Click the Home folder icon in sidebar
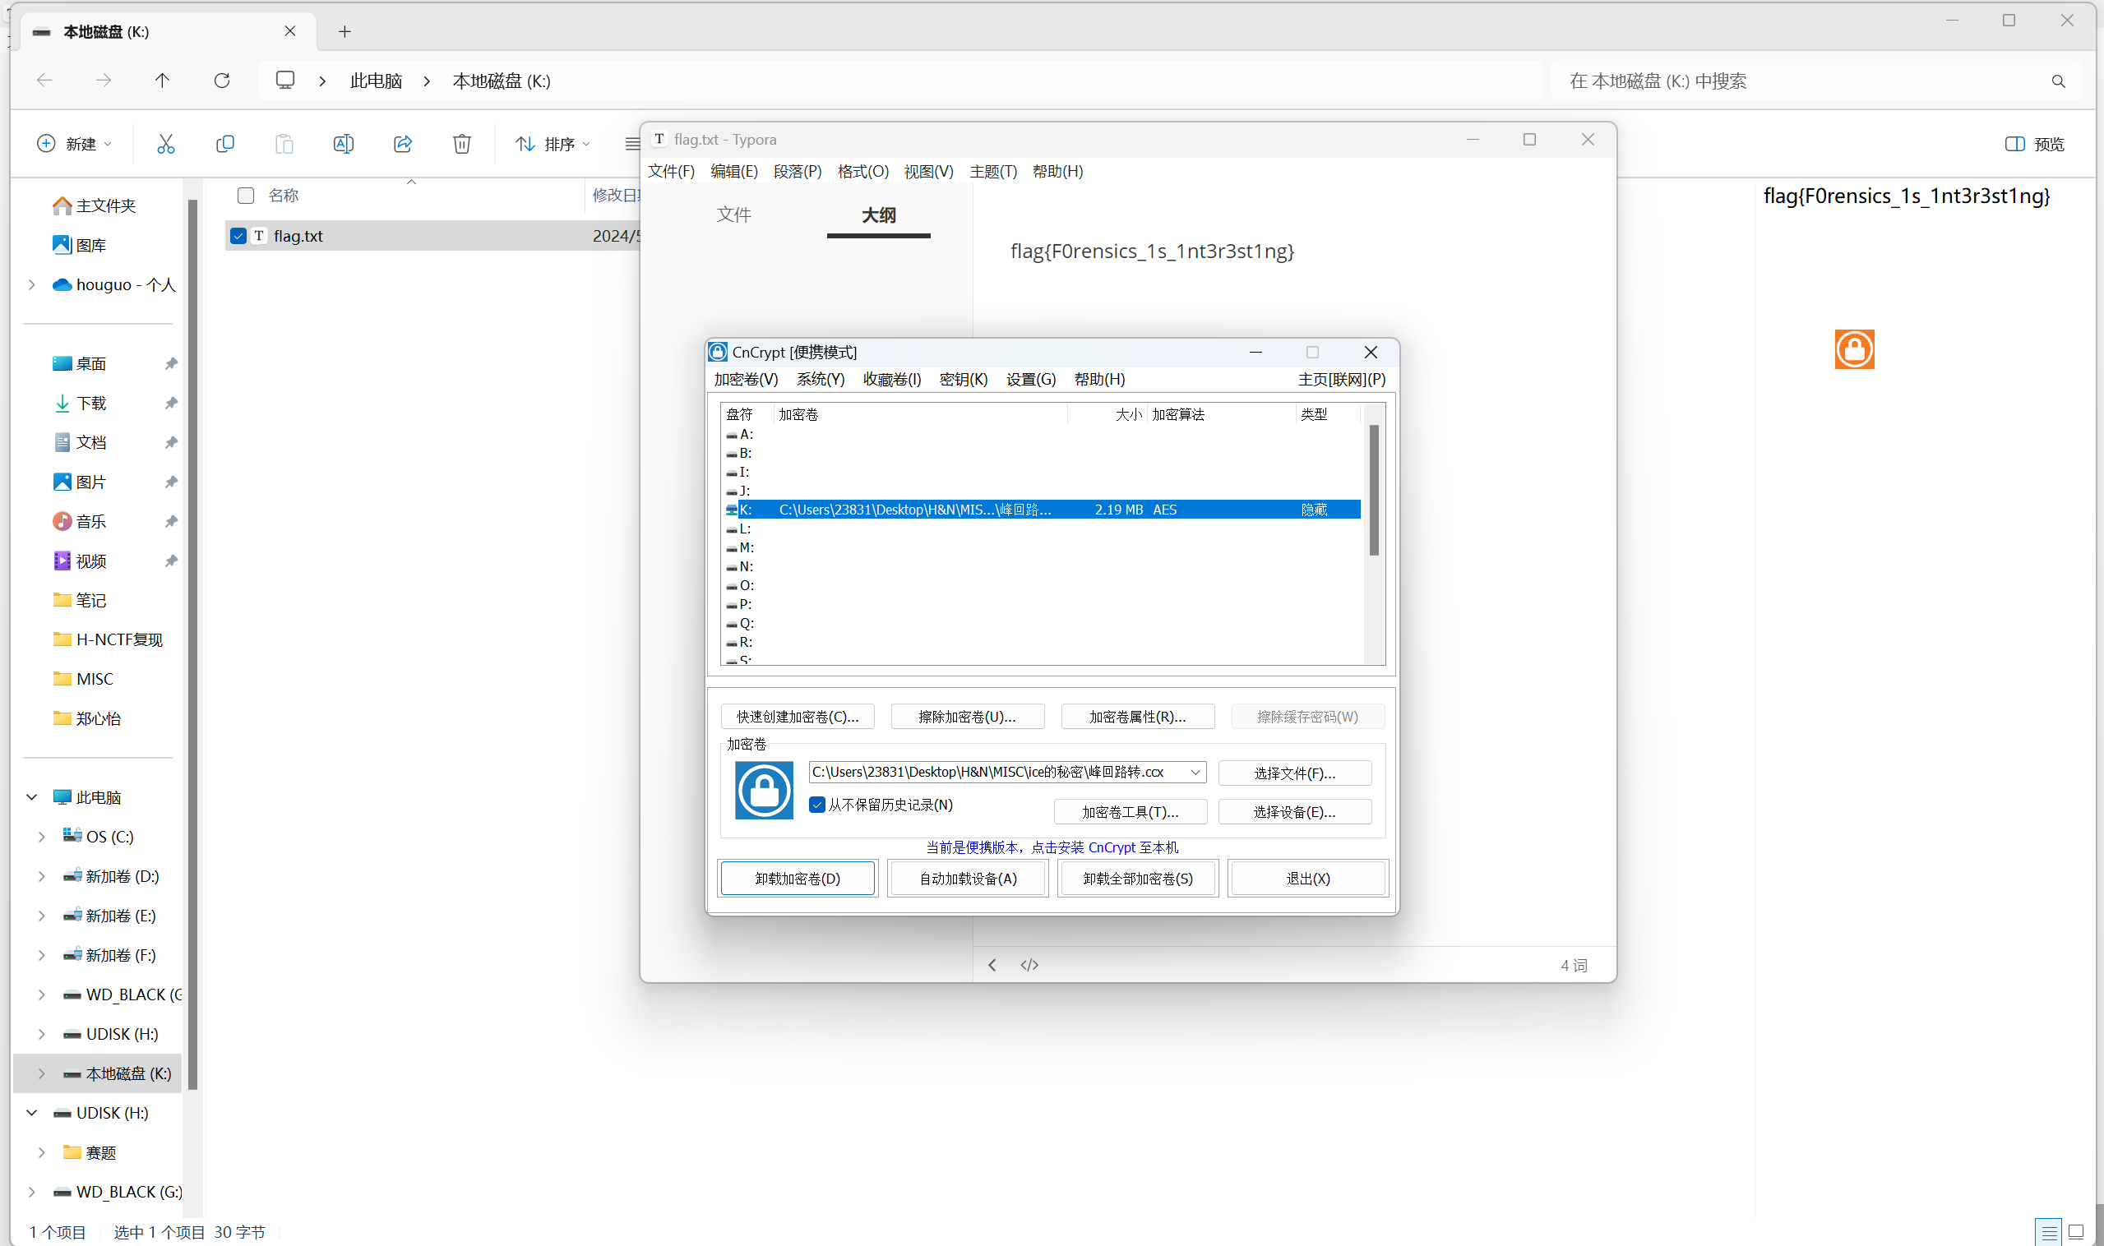 coord(62,205)
